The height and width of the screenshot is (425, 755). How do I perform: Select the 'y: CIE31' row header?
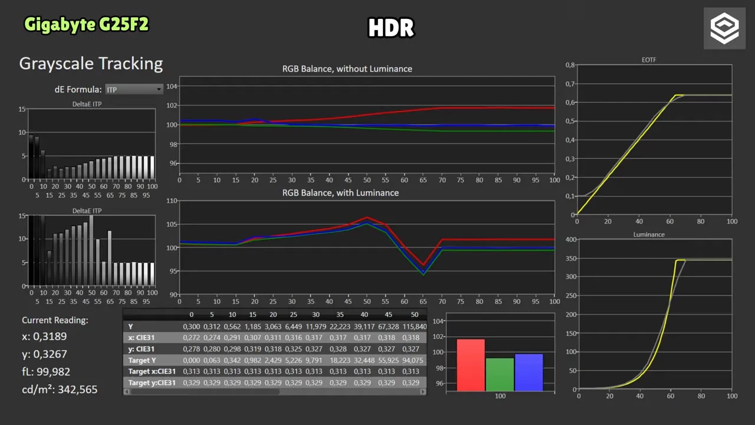pos(142,349)
